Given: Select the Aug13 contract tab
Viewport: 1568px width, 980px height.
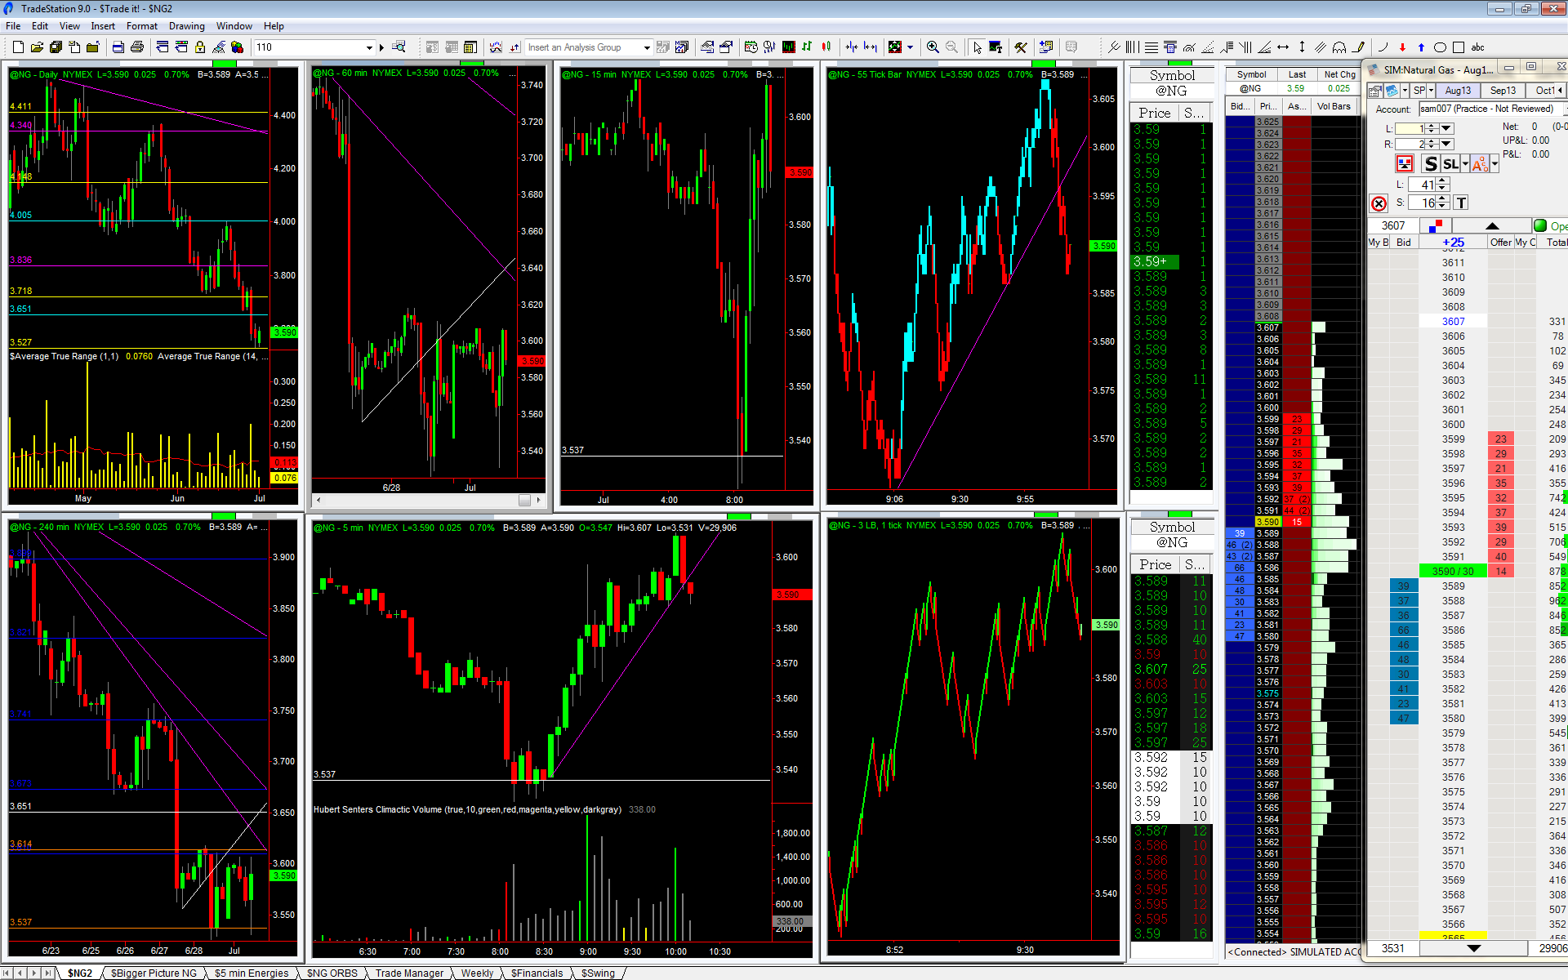Looking at the screenshot, I should click(x=1458, y=91).
